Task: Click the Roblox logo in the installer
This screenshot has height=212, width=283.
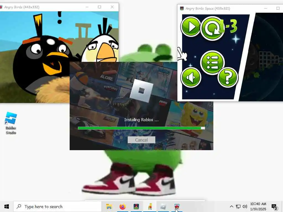Action: click(x=141, y=91)
